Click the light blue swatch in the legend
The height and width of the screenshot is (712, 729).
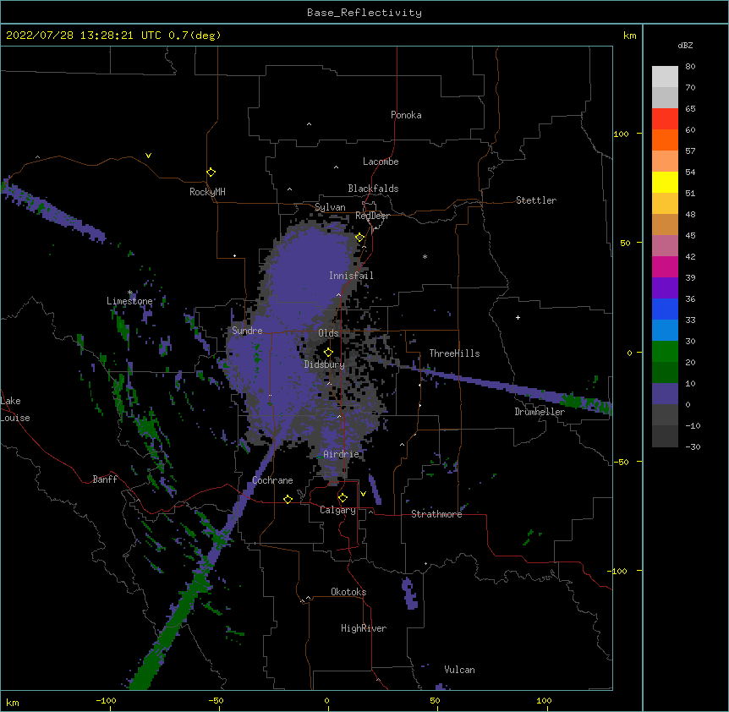pos(665,330)
